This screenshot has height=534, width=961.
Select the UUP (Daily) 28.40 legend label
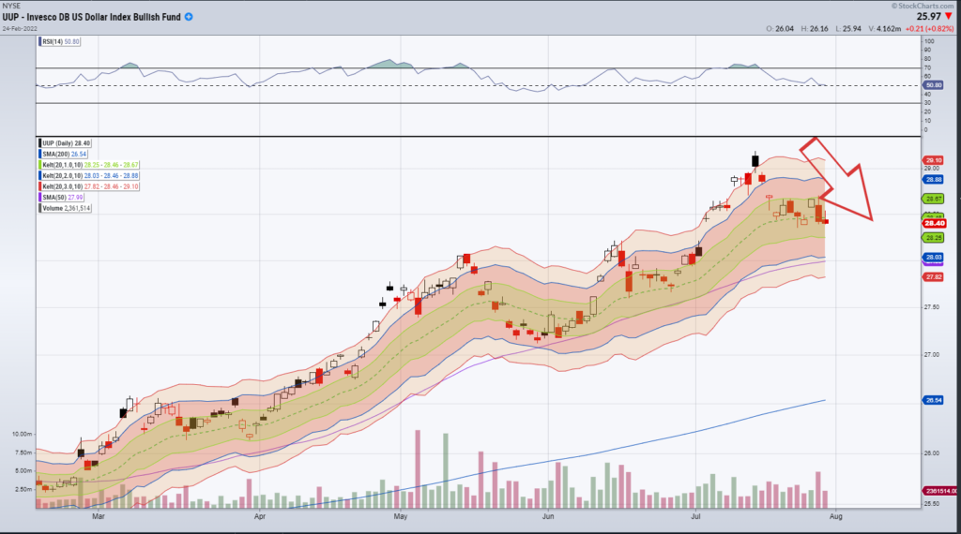(x=65, y=143)
